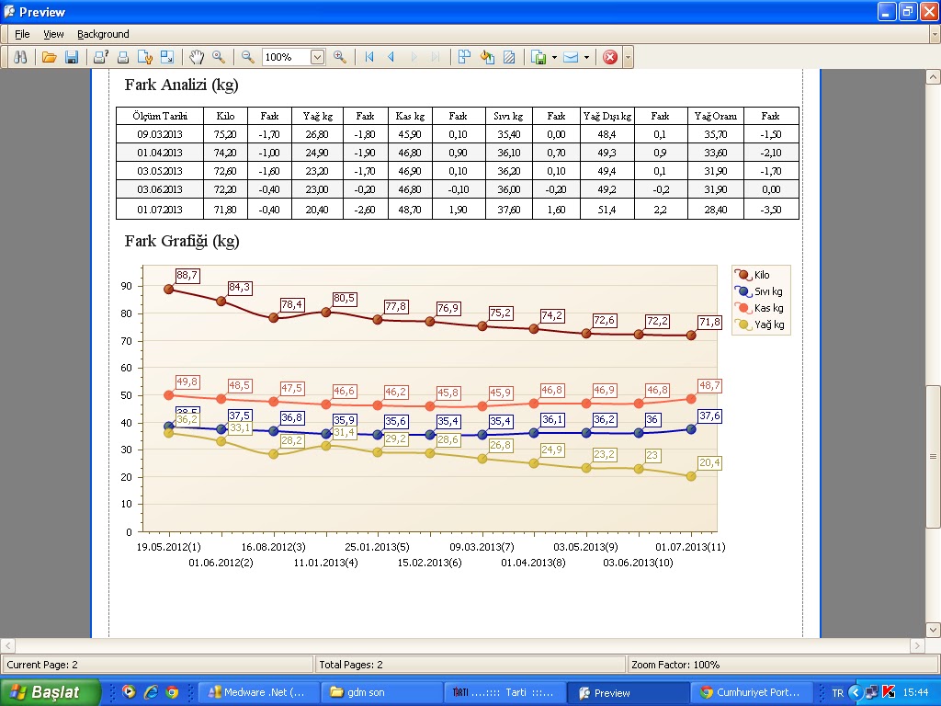Click the binoculars Search icon
Viewport: 941px width, 706px height.
click(20, 57)
